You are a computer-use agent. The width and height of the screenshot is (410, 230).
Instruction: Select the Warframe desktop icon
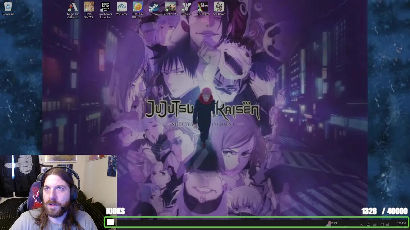[x=122, y=9]
